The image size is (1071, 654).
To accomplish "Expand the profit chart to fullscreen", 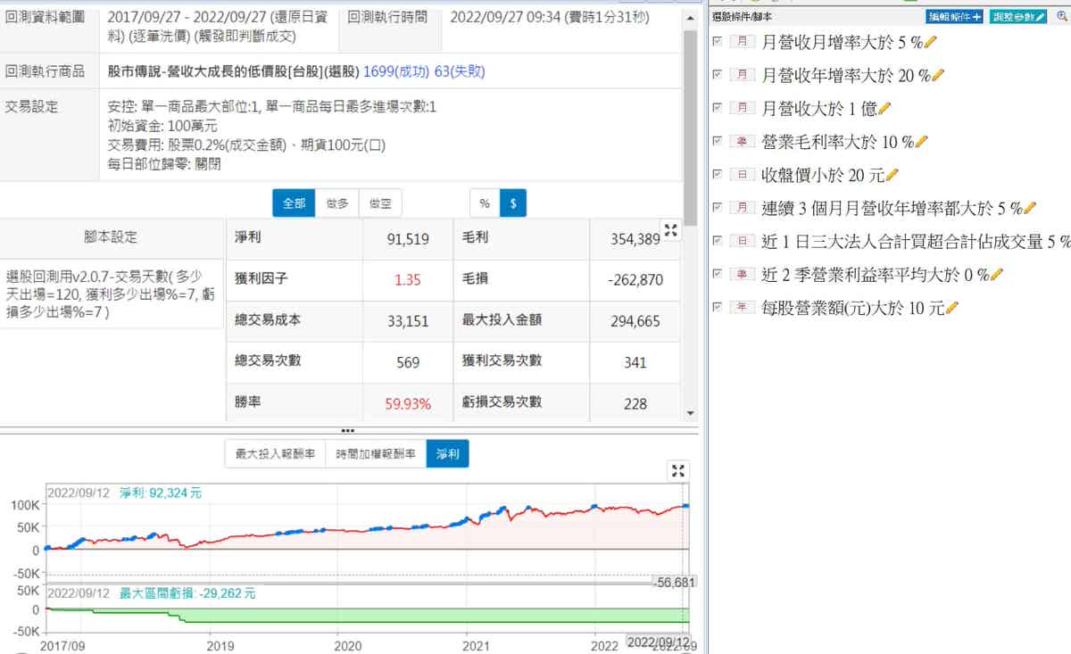I will pos(678,471).
